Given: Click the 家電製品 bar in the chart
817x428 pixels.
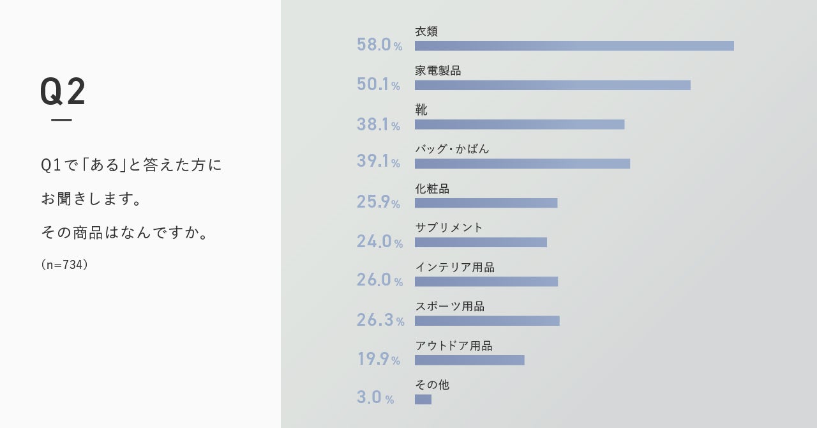Looking at the screenshot, I should point(552,85).
